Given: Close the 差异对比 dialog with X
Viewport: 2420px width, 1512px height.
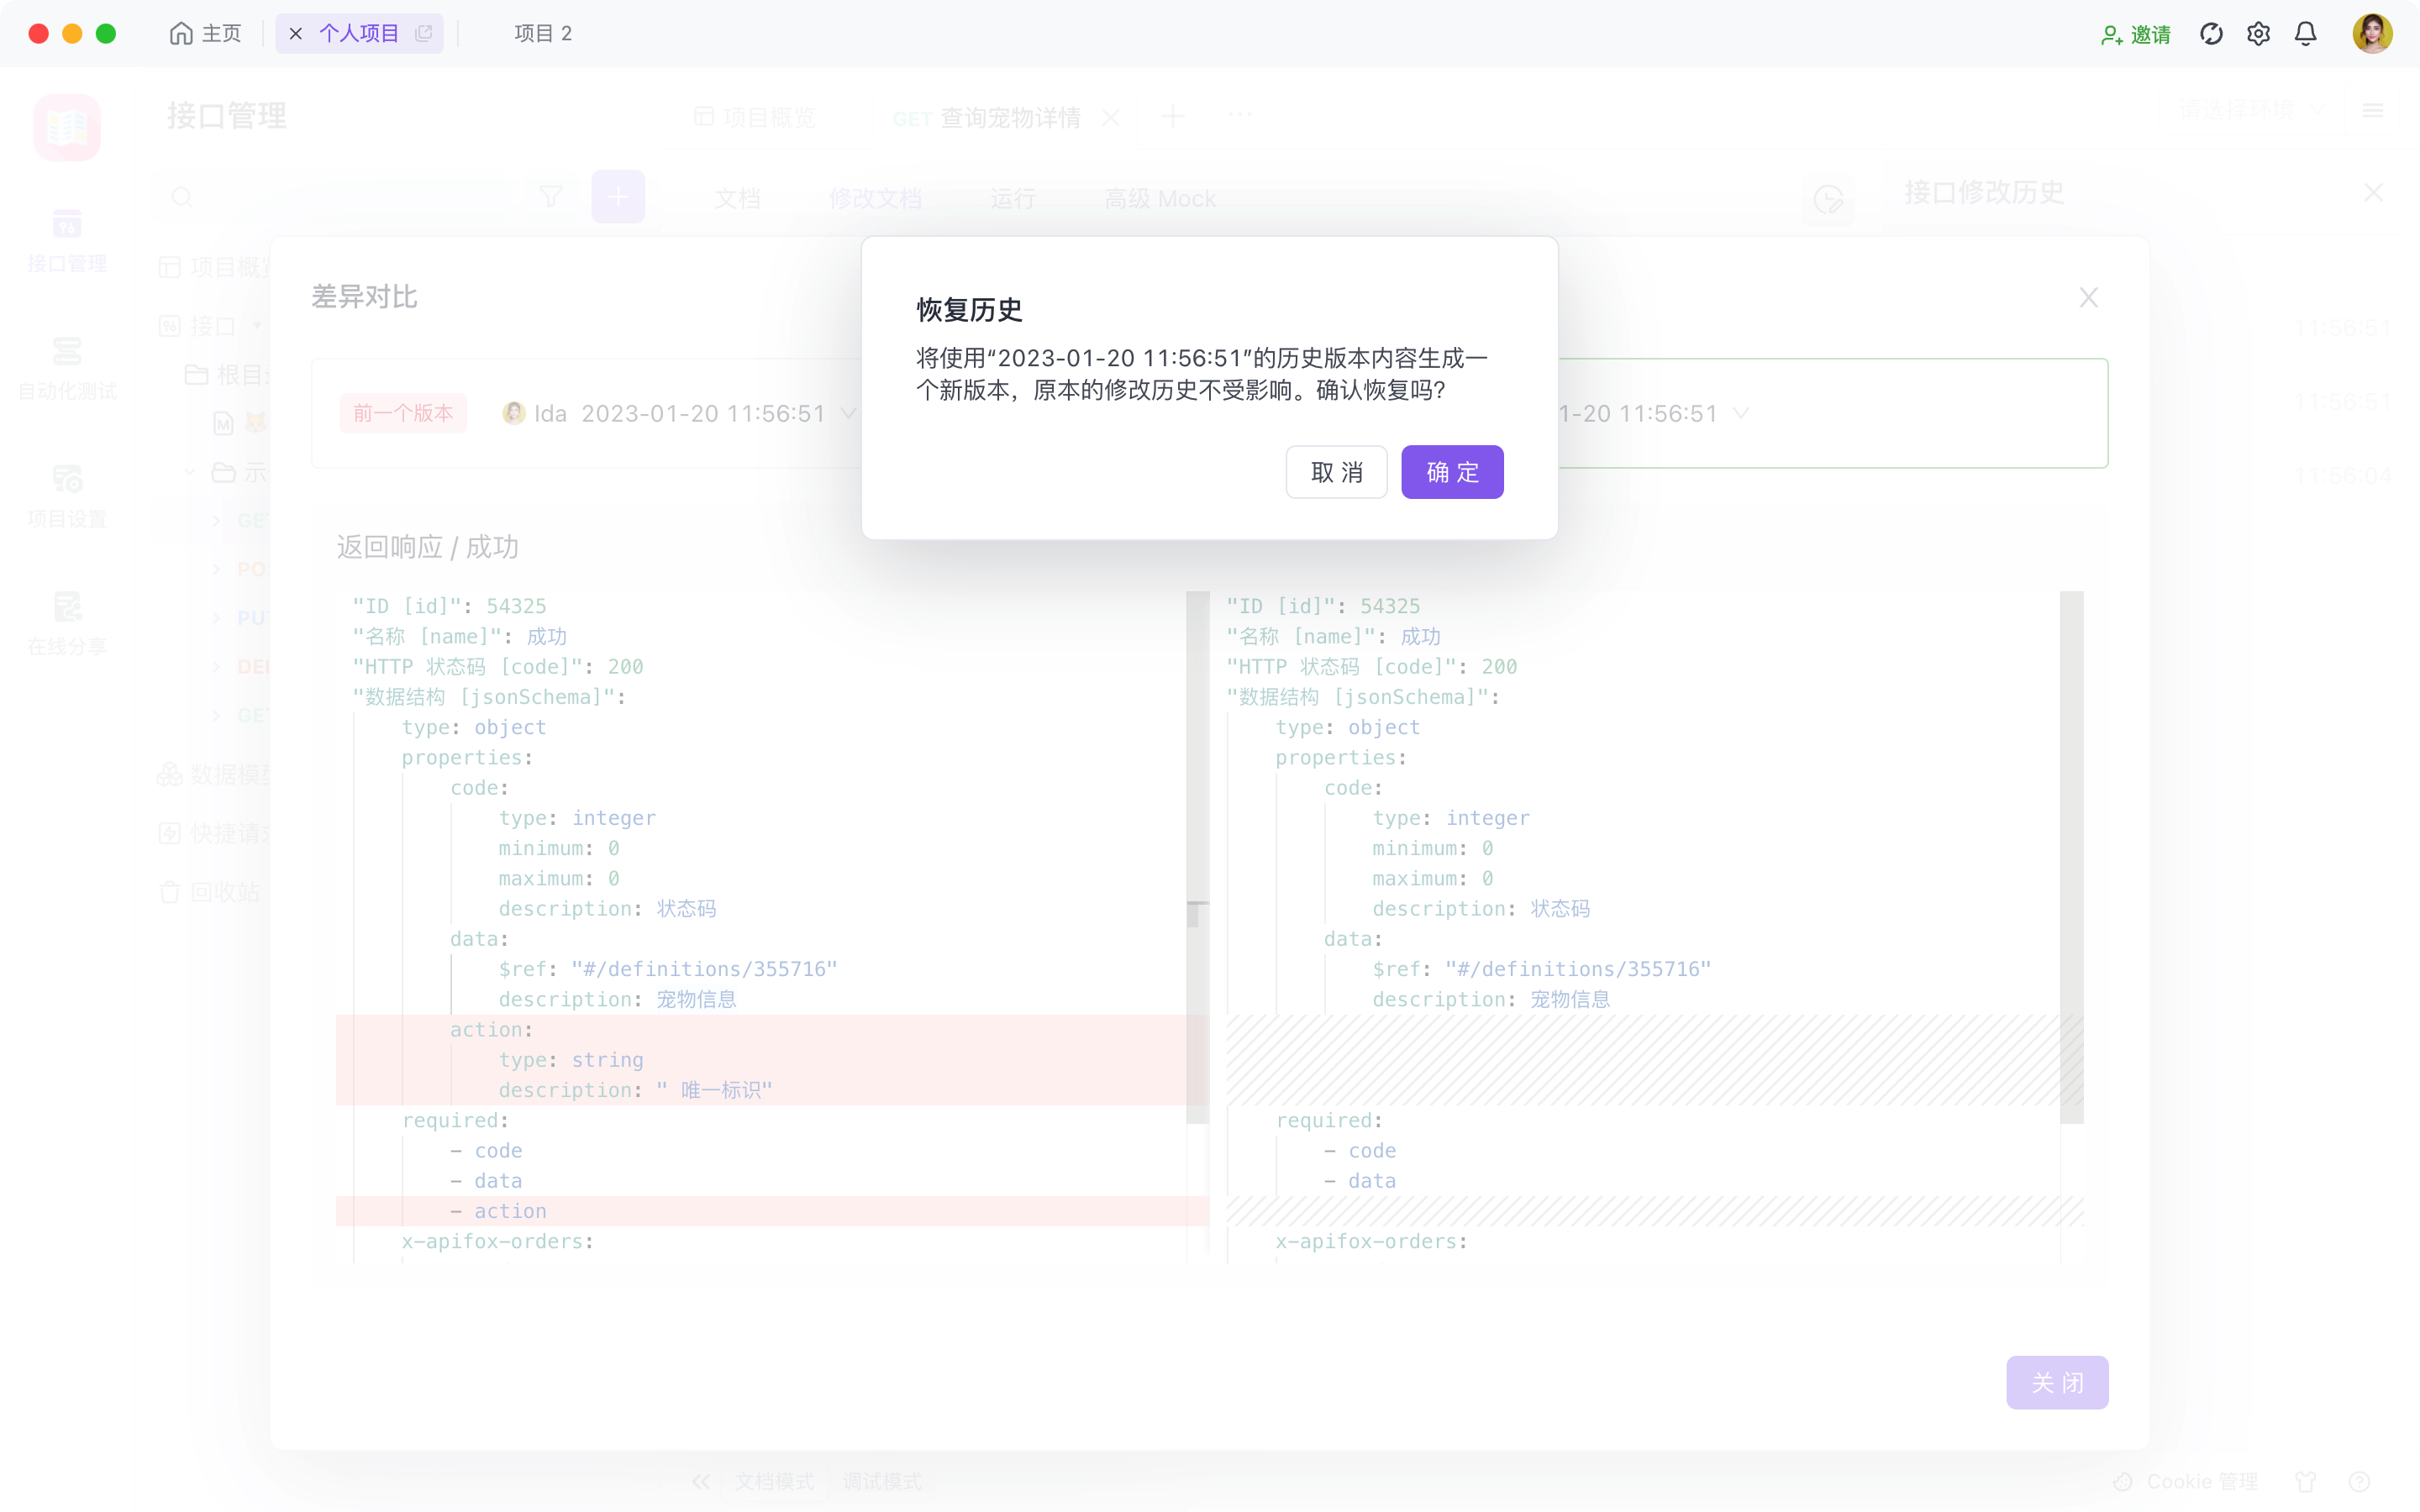Looking at the screenshot, I should tap(2088, 297).
